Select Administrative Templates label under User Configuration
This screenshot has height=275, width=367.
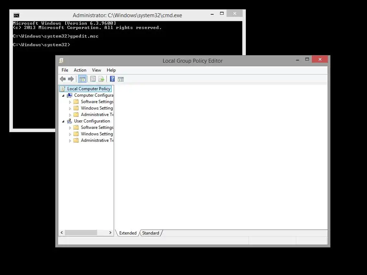(97, 140)
